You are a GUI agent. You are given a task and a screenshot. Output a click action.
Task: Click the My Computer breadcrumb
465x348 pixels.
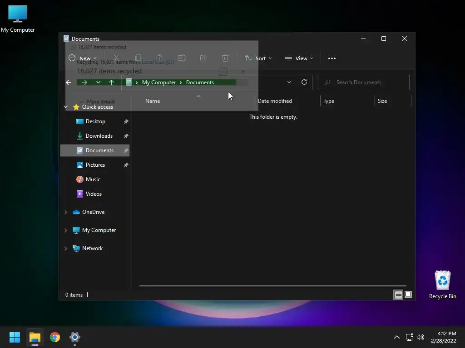pyautogui.click(x=158, y=82)
